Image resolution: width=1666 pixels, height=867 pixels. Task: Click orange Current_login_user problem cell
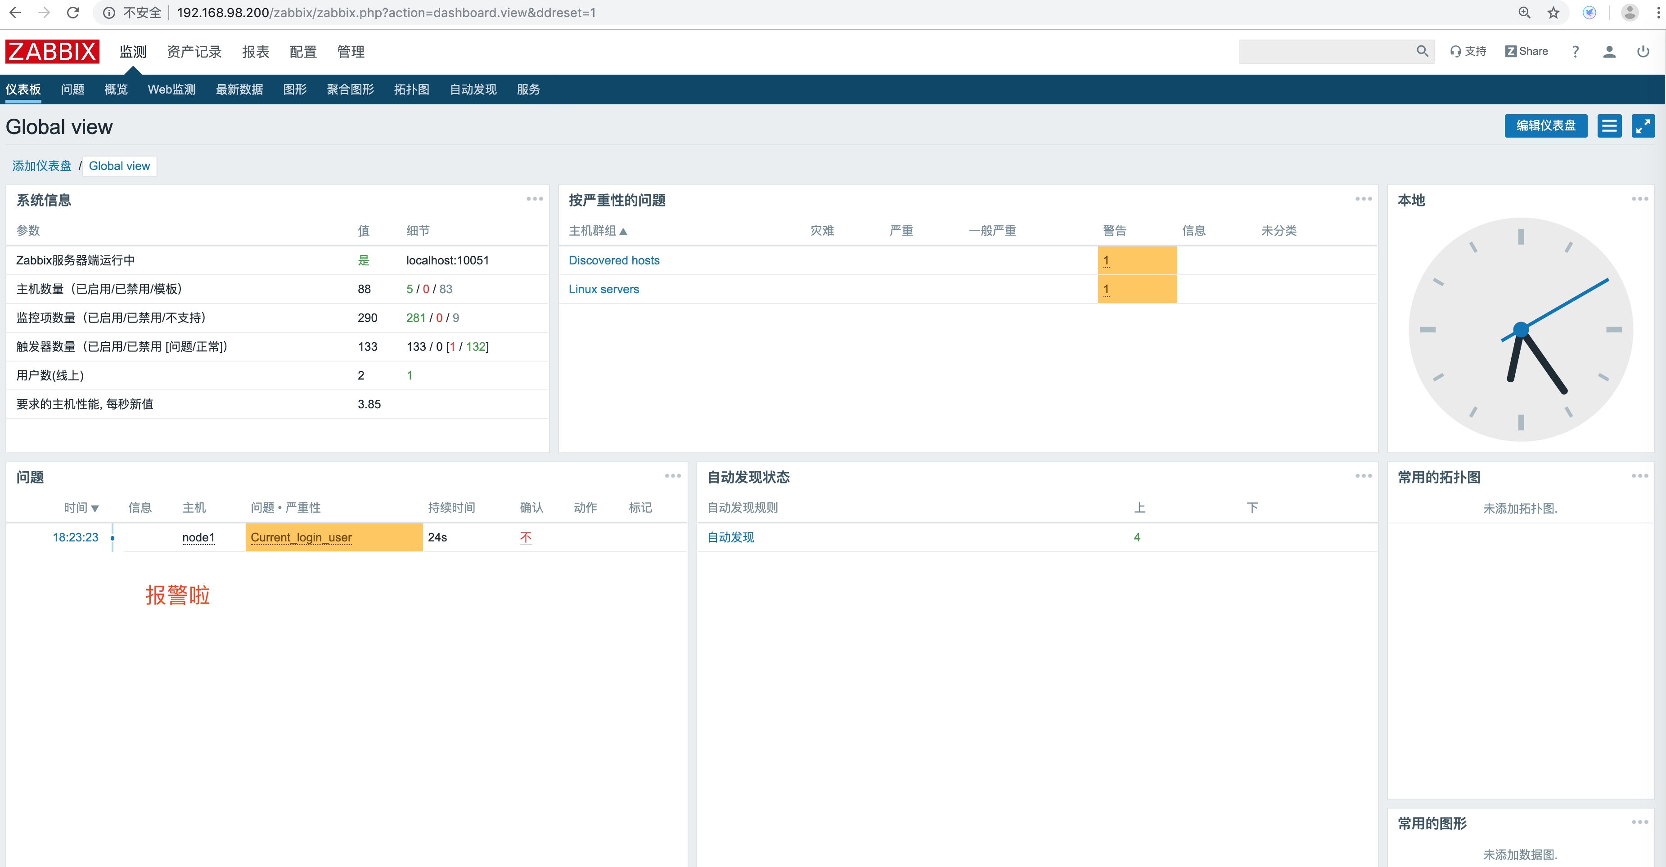click(x=334, y=537)
